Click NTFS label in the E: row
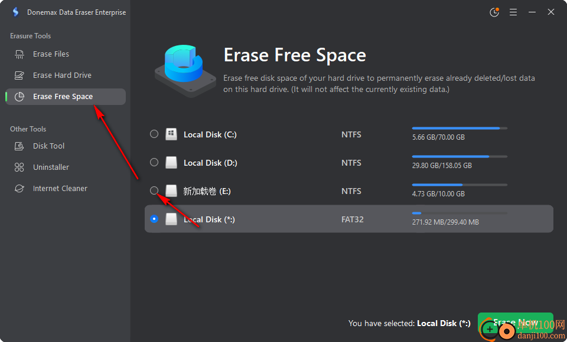The width and height of the screenshot is (567, 342). (351, 191)
